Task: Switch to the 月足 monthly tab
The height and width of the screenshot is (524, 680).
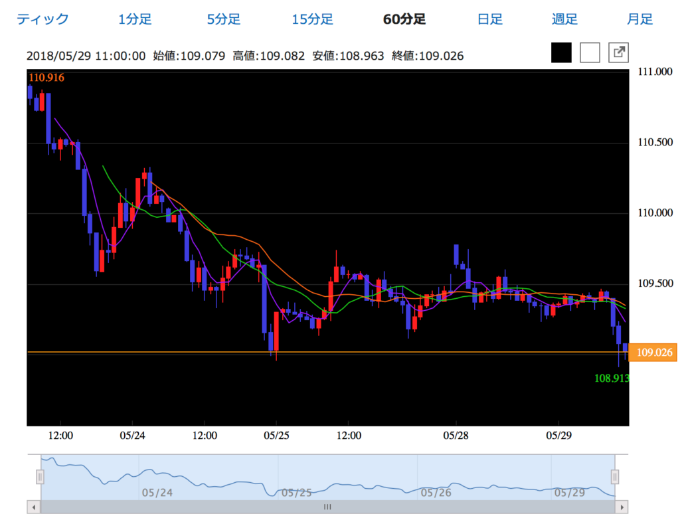Action: tap(639, 19)
